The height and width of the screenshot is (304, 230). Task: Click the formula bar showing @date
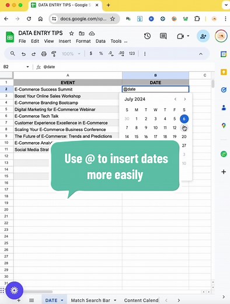coord(124,67)
